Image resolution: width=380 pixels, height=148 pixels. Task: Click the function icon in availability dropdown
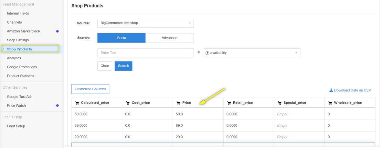coord(207,53)
